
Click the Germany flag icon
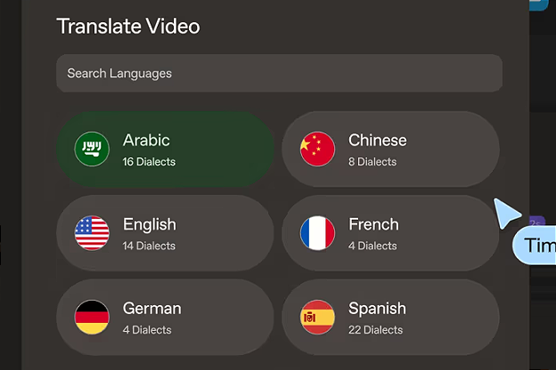(x=92, y=317)
